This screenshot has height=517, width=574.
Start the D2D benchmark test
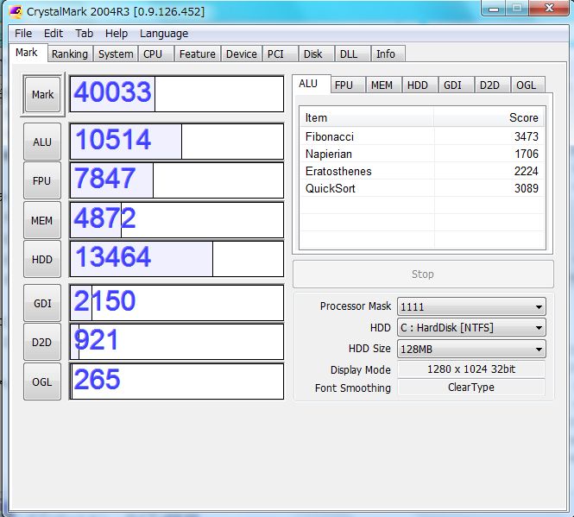[x=42, y=343]
